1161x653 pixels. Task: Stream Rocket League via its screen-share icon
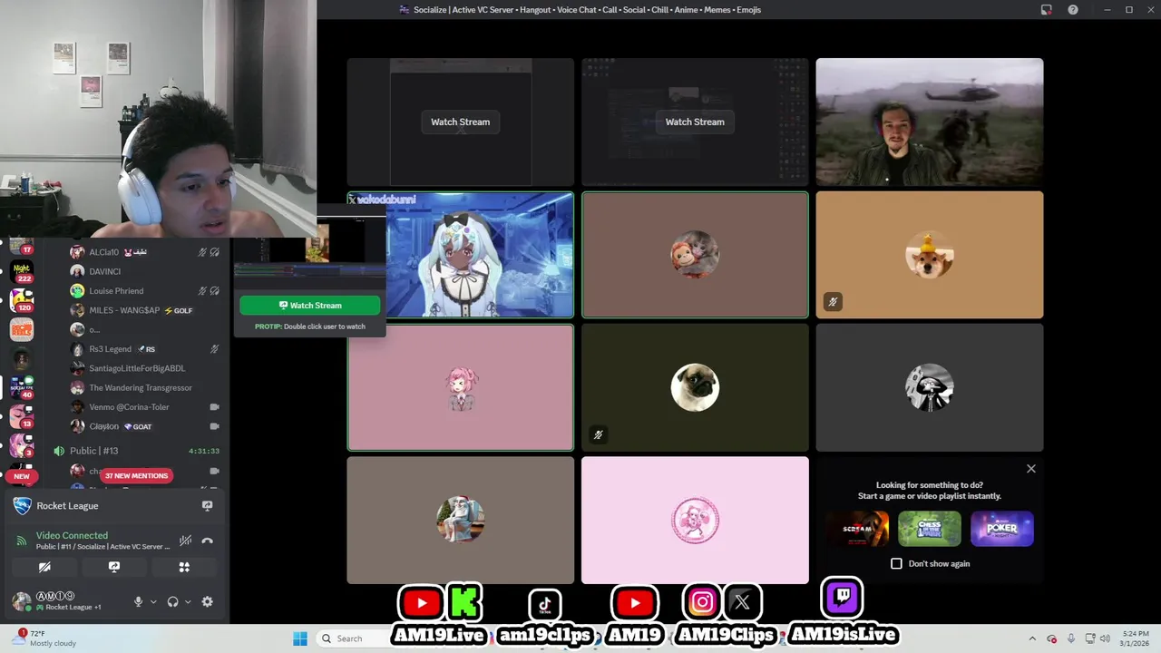(207, 506)
